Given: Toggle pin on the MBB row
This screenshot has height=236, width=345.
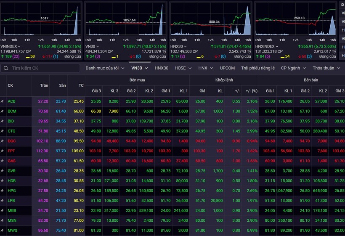Looking at the screenshot, I should pyautogui.click(x=2, y=211).
